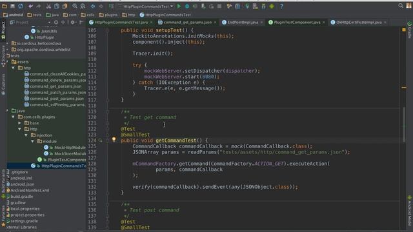Click the Save All toolbar icon
Screen dimensions: 413x232
pyautogui.click(x=12, y=6)
